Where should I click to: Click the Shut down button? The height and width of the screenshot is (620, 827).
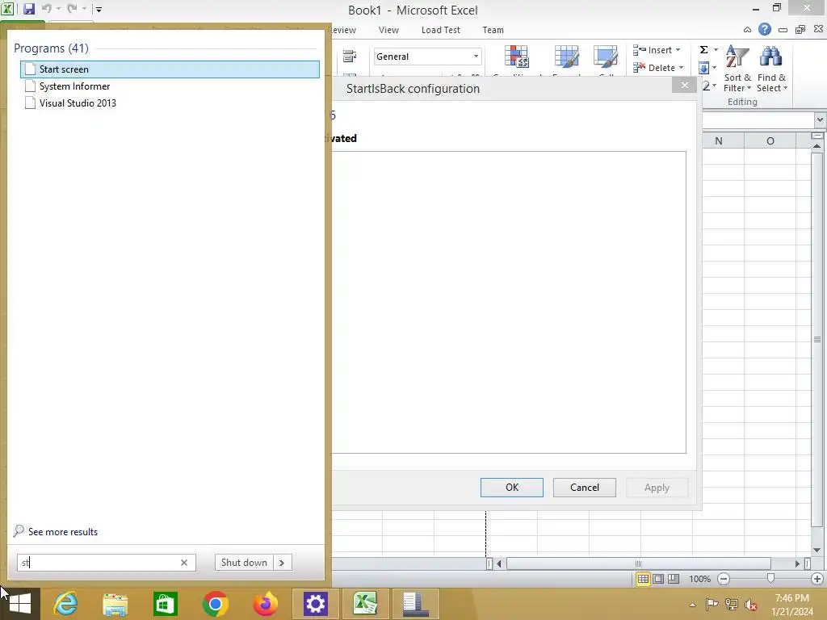244,563
